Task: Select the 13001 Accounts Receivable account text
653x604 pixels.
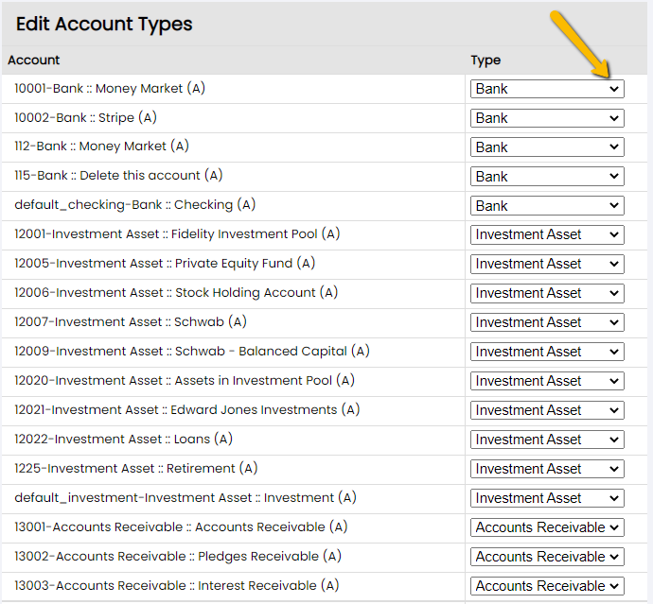Action: coord(181,526)
